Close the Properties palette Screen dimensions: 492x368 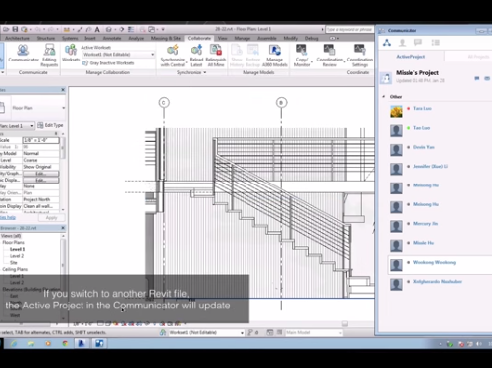point(63,90)
